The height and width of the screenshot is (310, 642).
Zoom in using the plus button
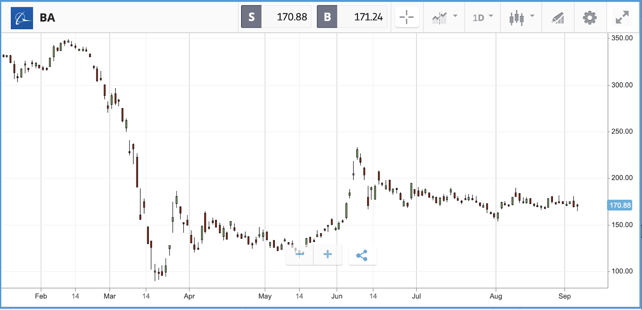tap(327, 254)
